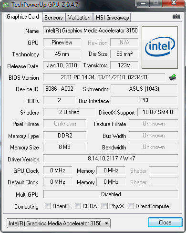Click the Intel vendor logo
This screenshot has width=186, height=233.
point(160,47)
